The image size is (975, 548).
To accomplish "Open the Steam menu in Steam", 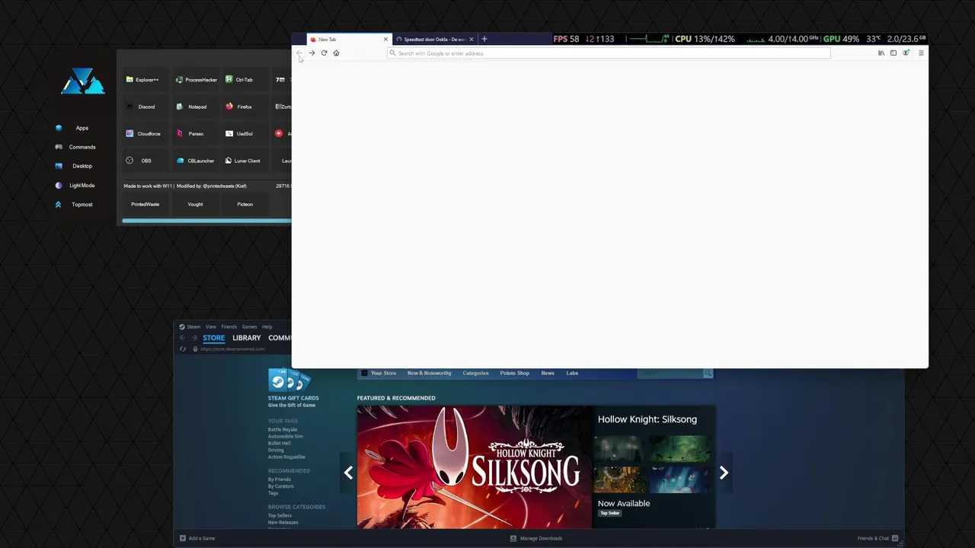I will pos(193,327).
